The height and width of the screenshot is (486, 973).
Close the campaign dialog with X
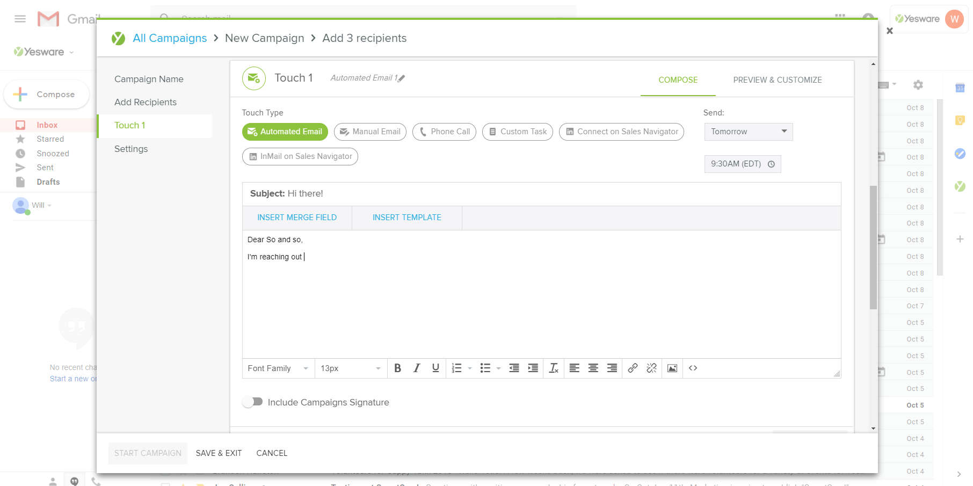[890, 31]
